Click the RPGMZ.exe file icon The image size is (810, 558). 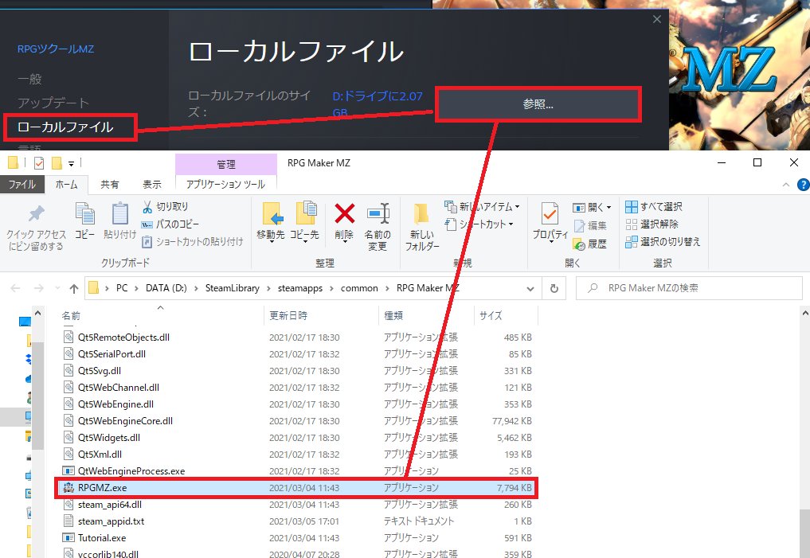pos(68,487)
